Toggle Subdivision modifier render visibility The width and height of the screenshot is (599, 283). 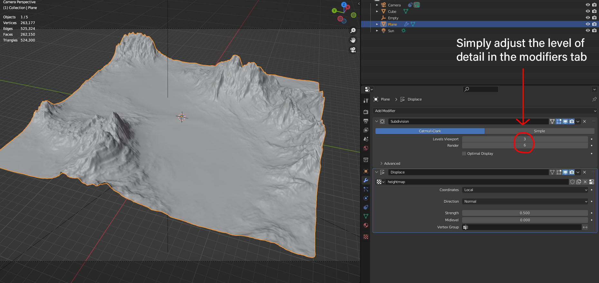[572, 121]
